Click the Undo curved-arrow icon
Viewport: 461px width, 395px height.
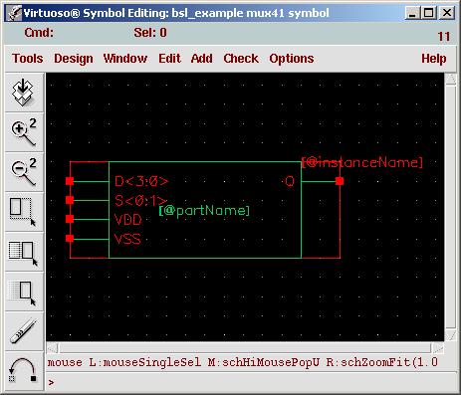[24, 371]
